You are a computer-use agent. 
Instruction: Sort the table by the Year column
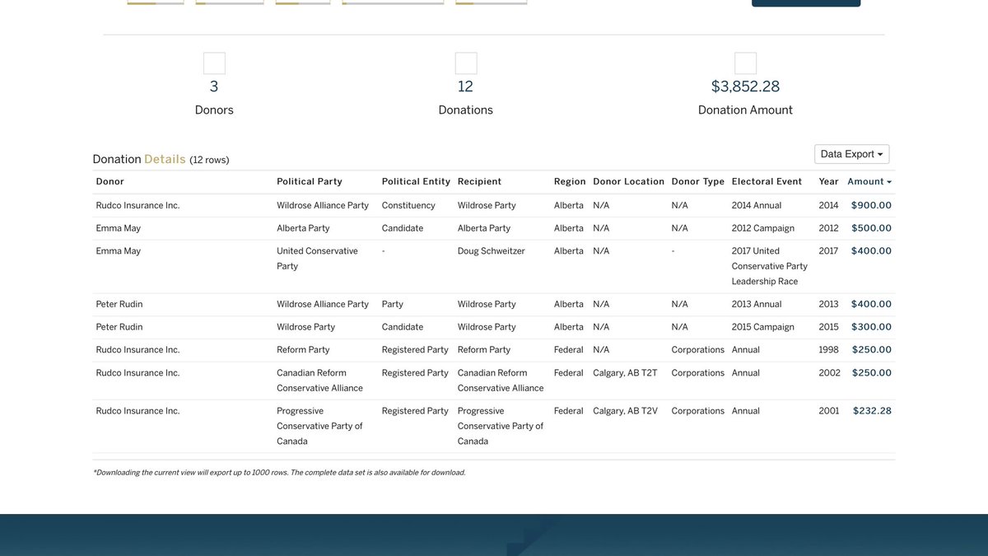827,180
